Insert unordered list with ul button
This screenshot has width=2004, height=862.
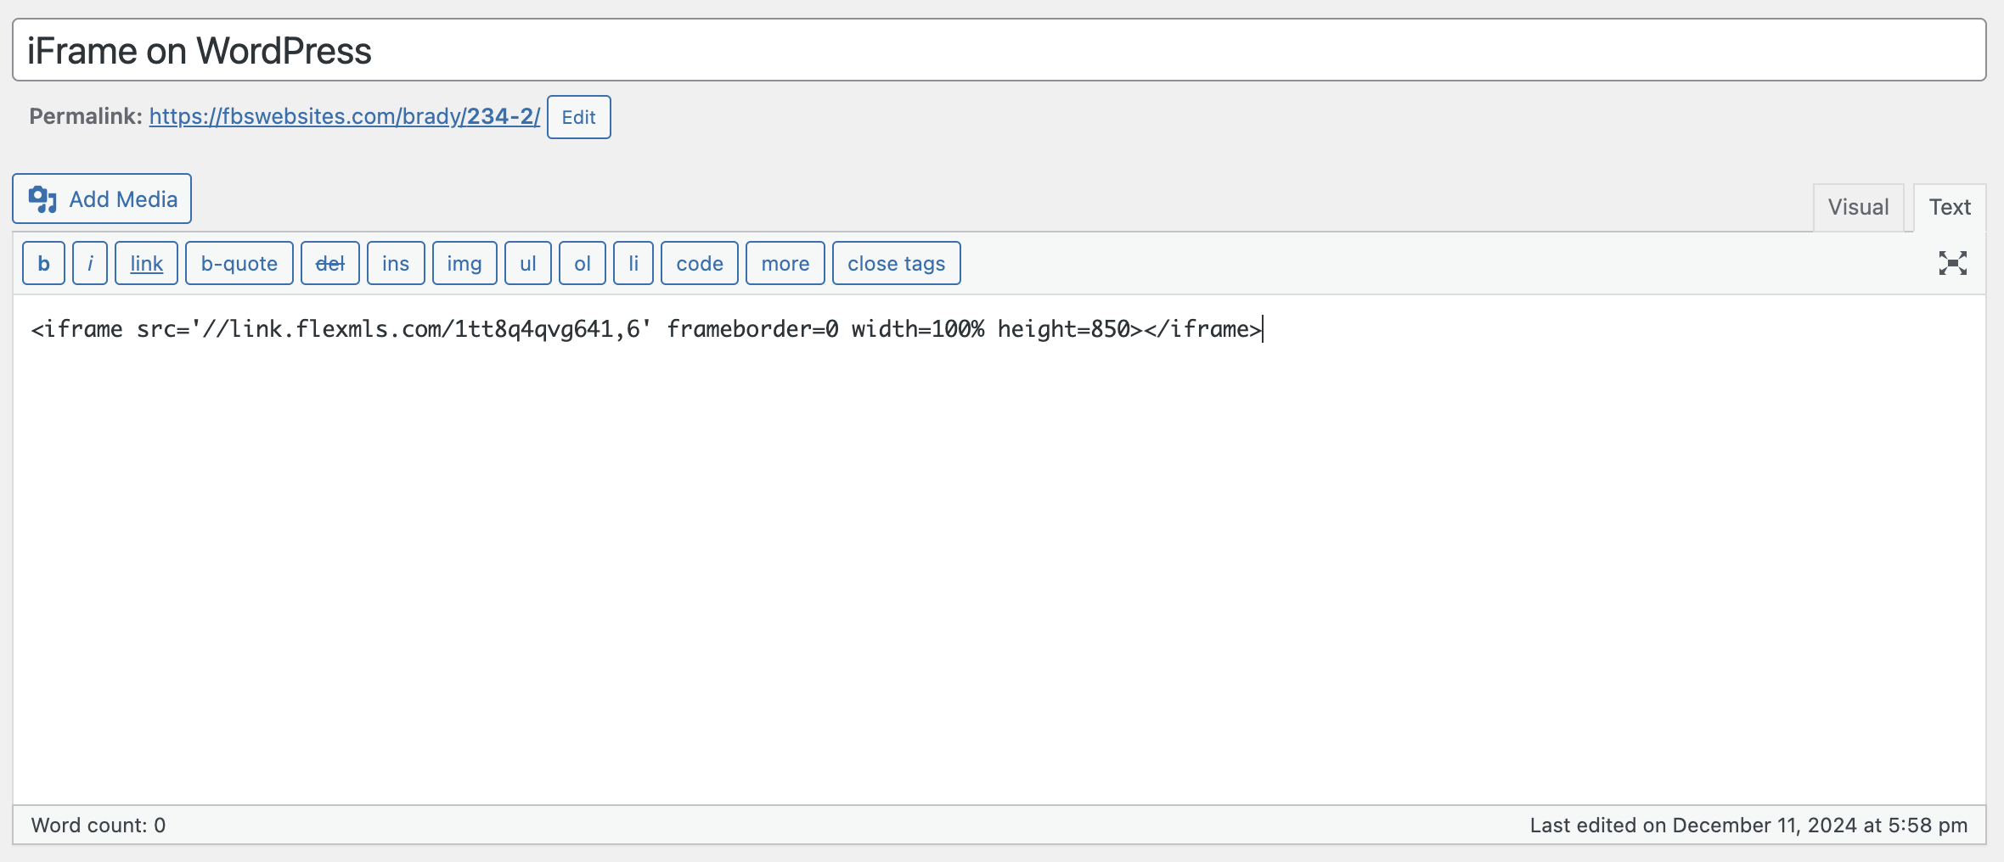click(528, 263)
